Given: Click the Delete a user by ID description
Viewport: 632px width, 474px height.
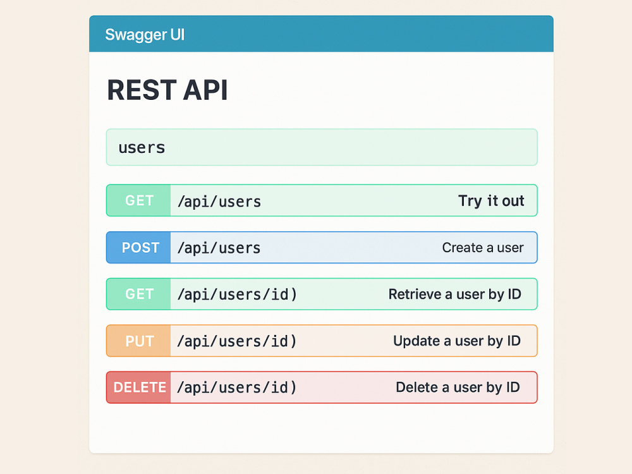Looking at the screenshot, I should tap(458, 387).
